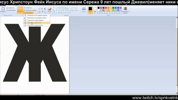The width and height of the screenshot is (178, 100).
Task: Open the shape Outline (Контур) dropdown
Action: 75,8
